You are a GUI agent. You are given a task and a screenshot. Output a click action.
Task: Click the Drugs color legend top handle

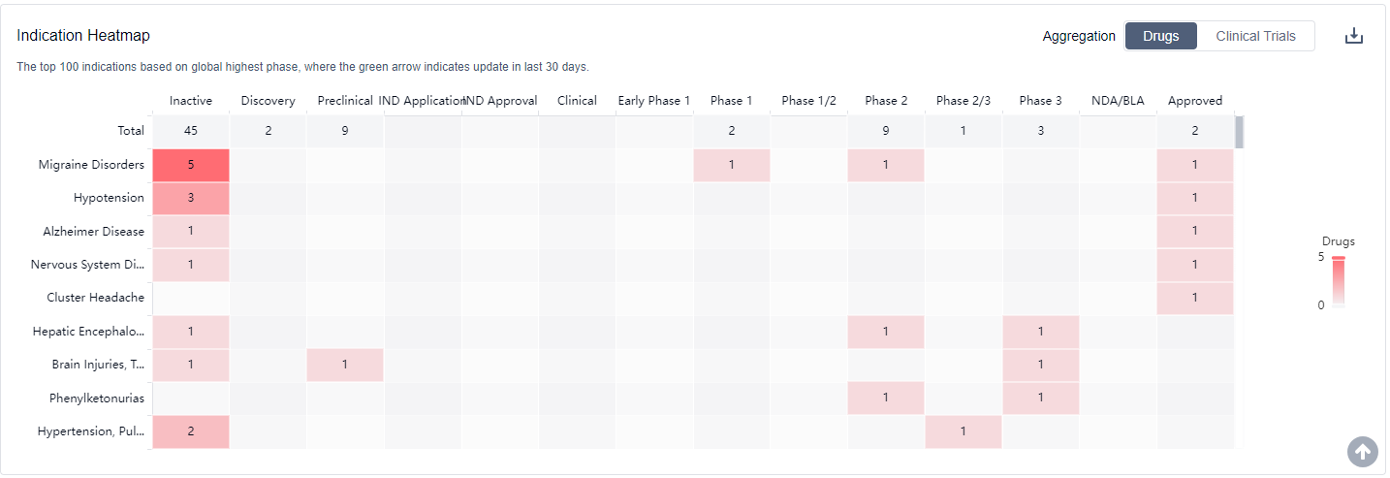coord(1338,258)
